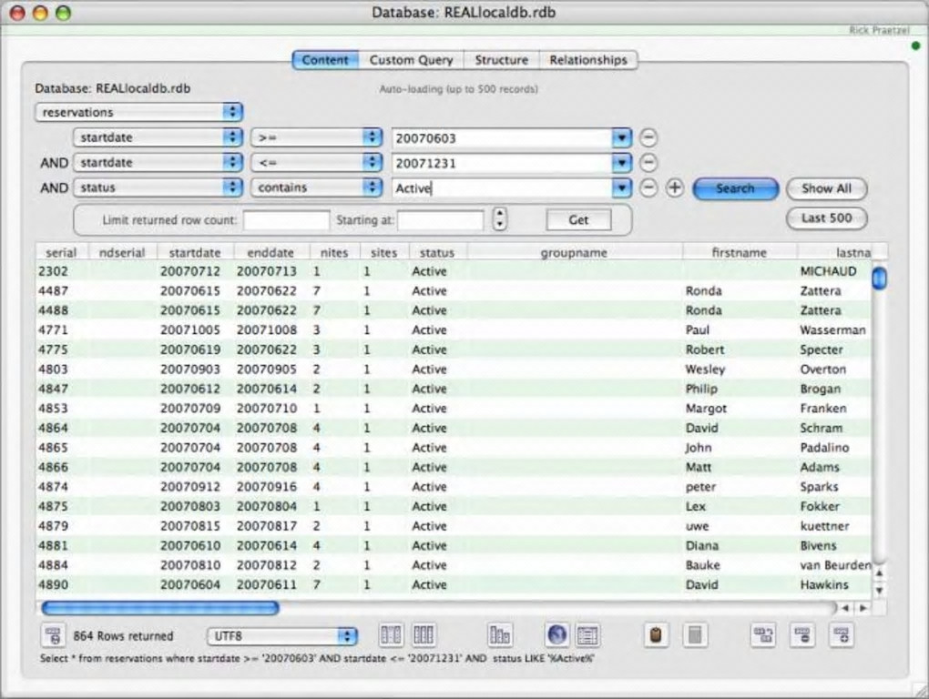Sort by the groupname column header
The width and height of the screenshot is (929, 699).
coord(574,252)
